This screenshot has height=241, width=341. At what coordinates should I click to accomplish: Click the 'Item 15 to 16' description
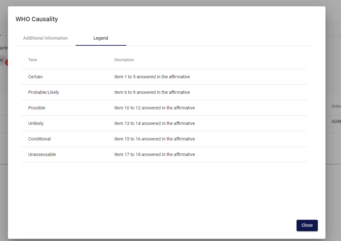155,139
